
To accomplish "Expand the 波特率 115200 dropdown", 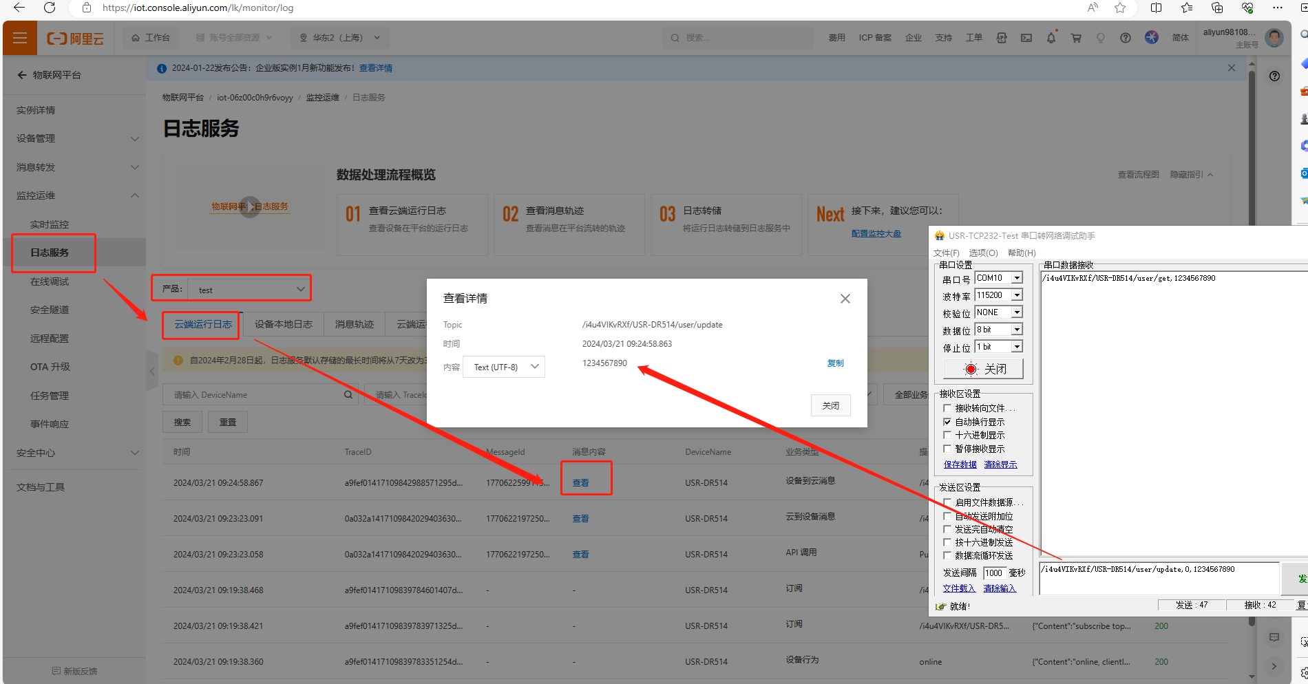I will 1017,295.
